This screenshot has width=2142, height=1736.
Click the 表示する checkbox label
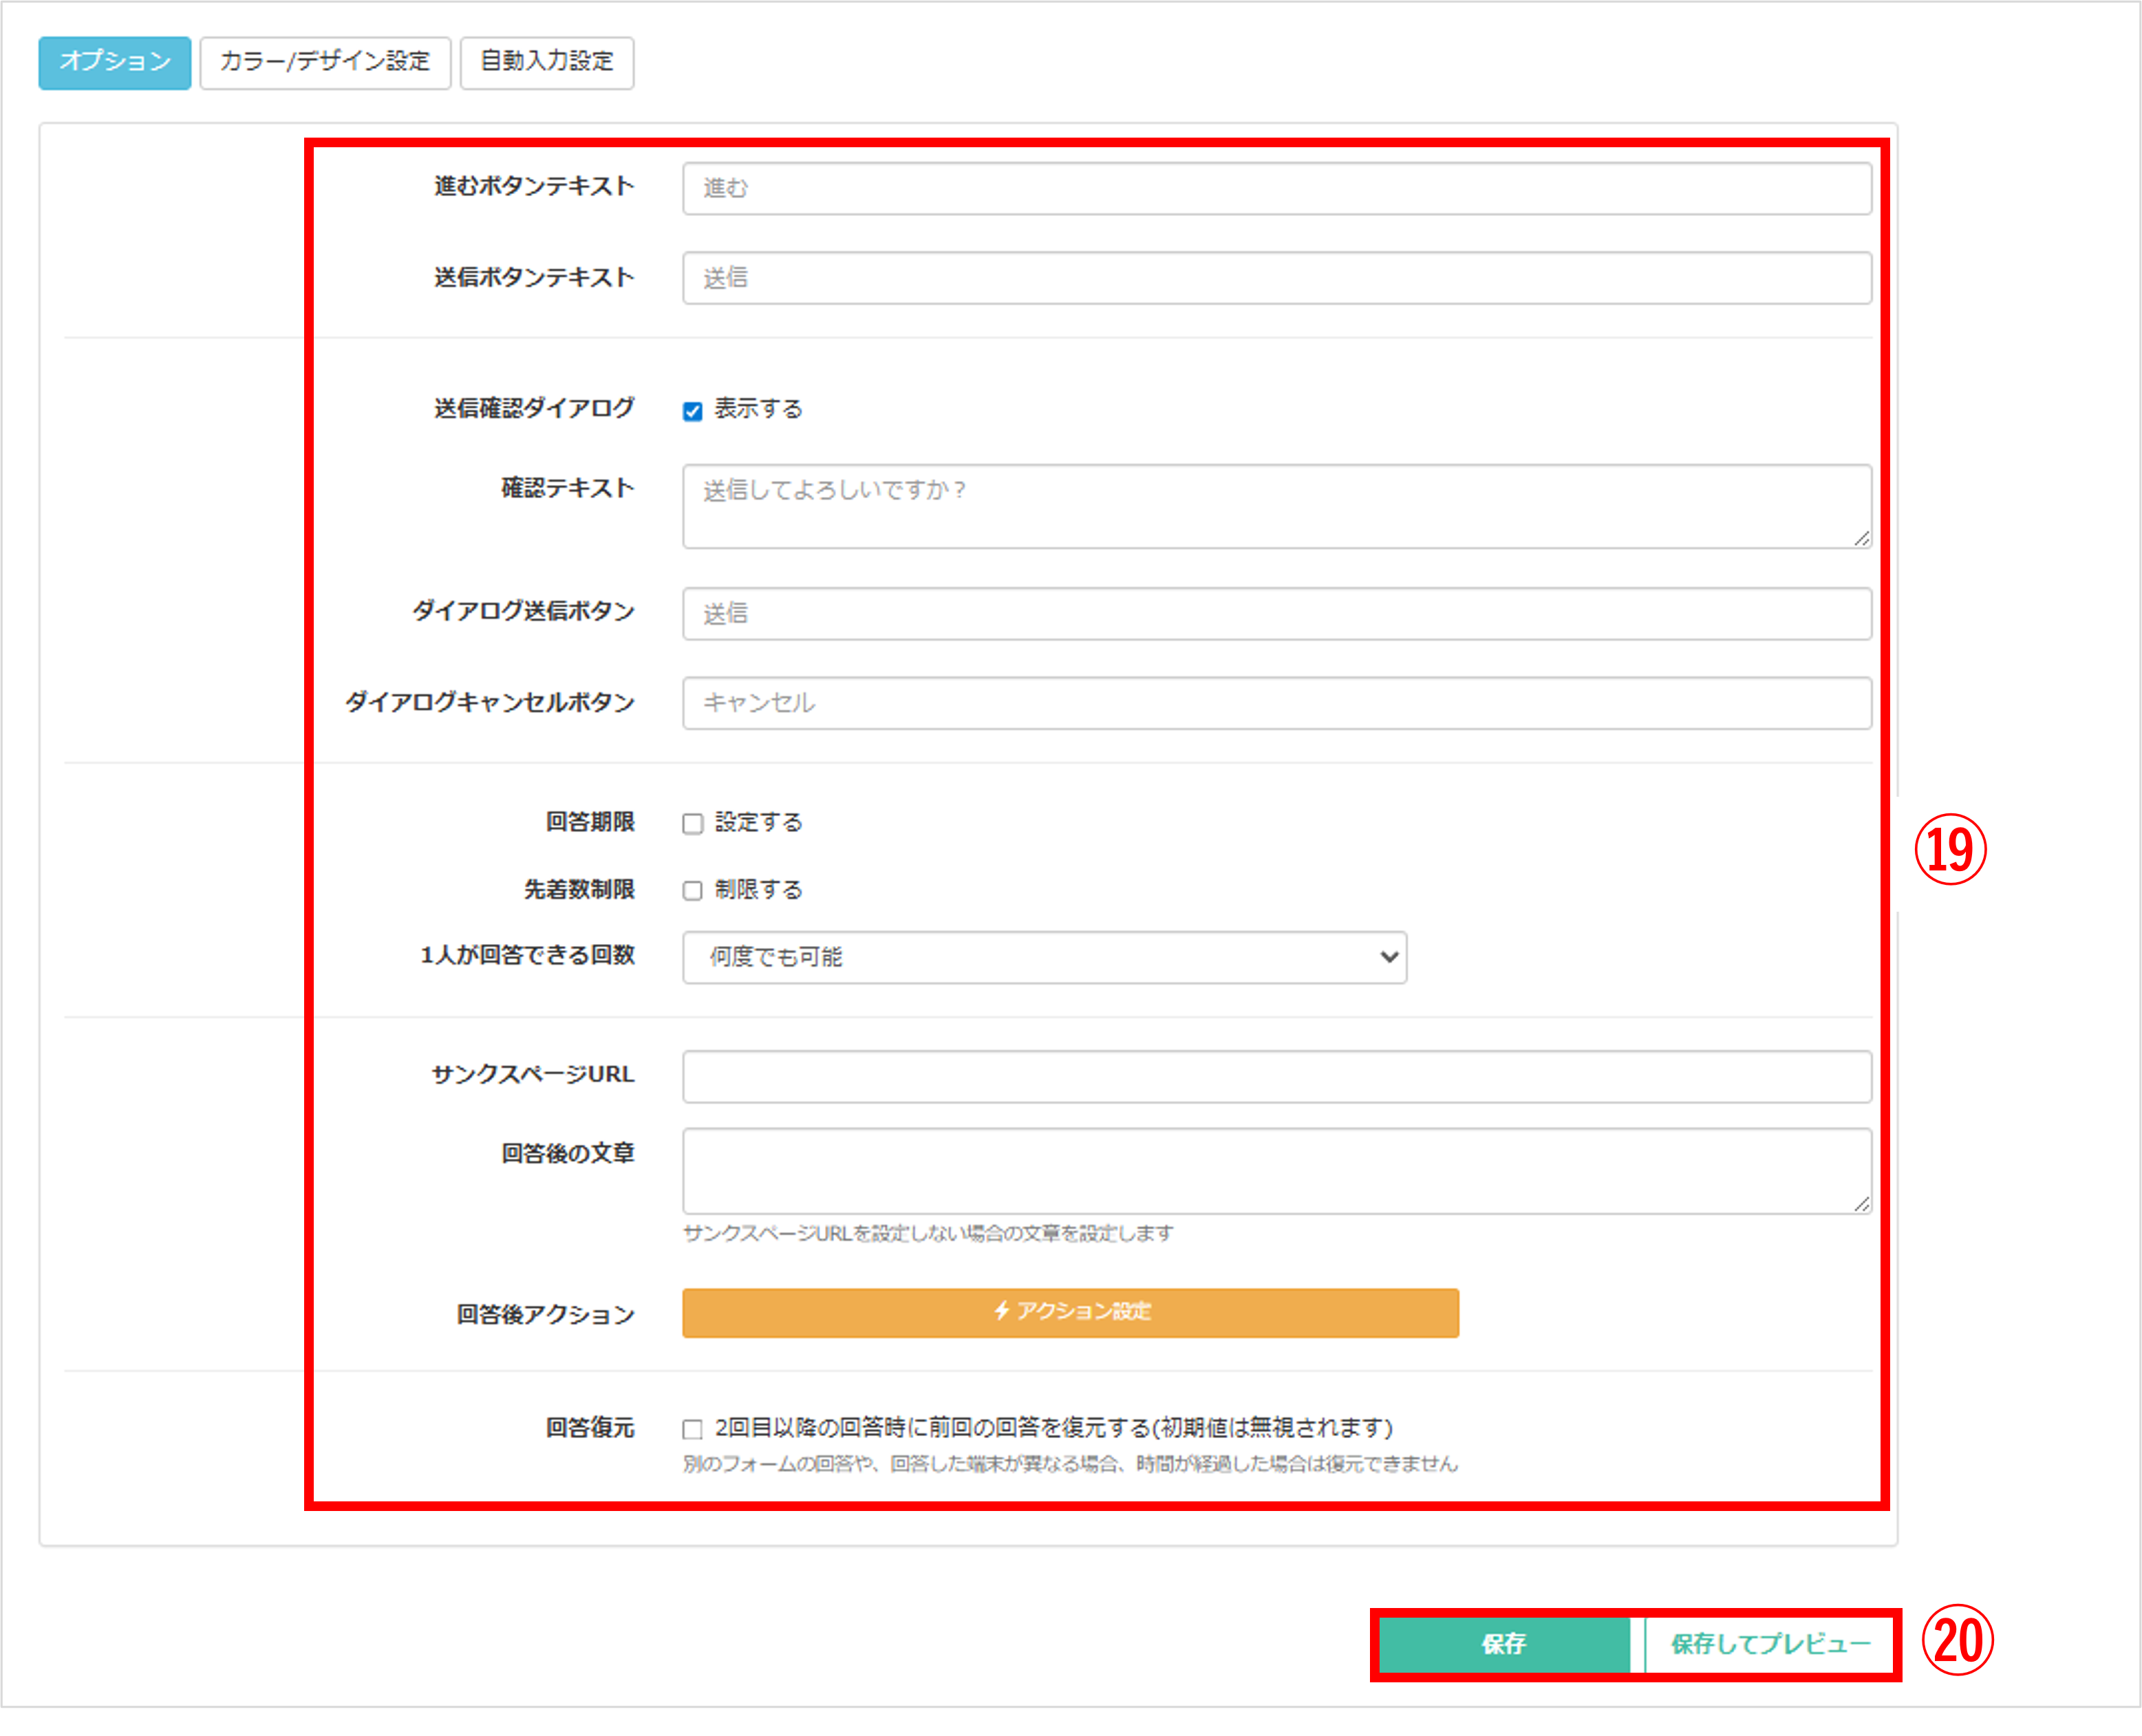pyautogui.click(x=758, y=409)
